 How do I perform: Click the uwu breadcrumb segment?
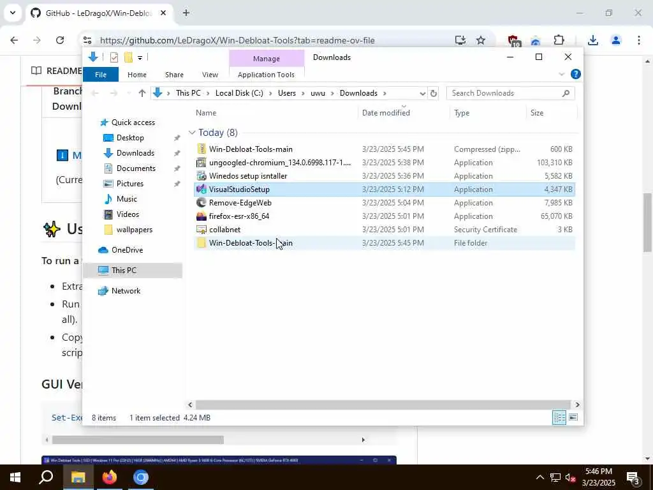318,93
